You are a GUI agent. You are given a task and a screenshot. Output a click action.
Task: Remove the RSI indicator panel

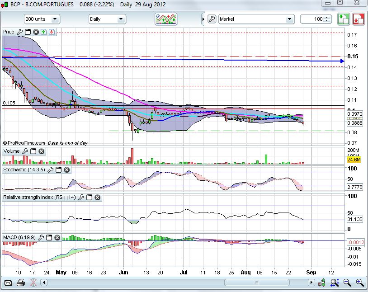(97, 198)
